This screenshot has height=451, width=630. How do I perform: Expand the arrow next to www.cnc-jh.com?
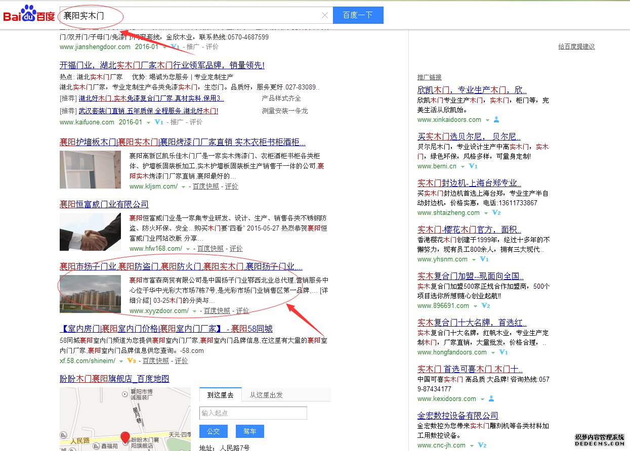pos(472,445)
